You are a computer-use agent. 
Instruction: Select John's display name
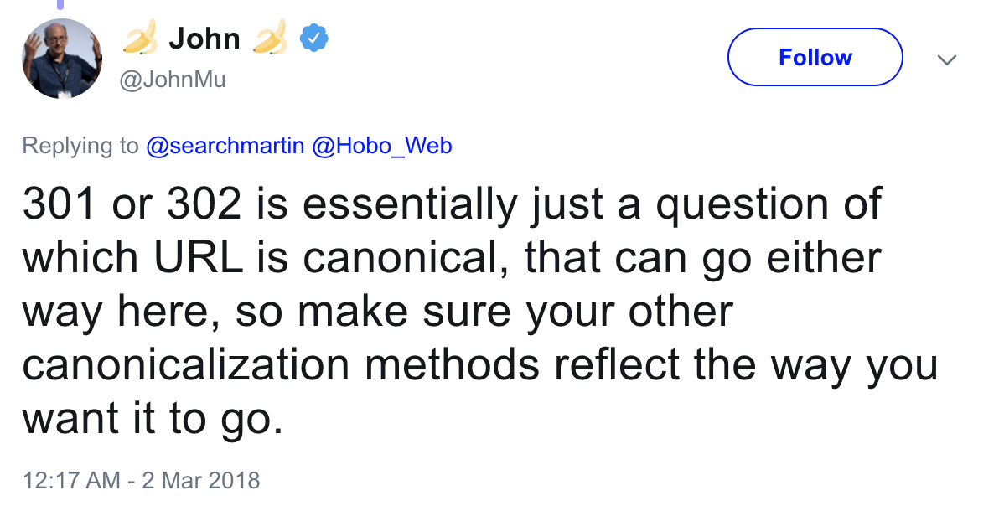pos(205,38)
